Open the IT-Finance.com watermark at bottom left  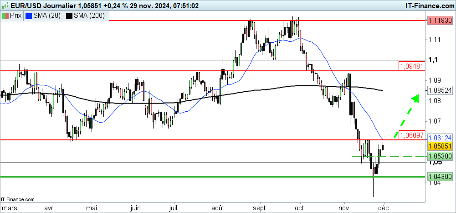pos(18,199)
